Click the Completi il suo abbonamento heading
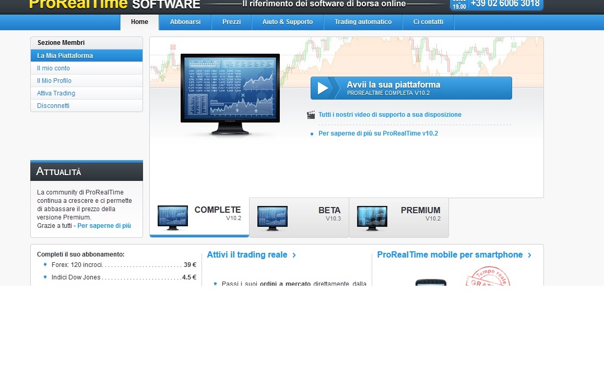 coord(80,254)
